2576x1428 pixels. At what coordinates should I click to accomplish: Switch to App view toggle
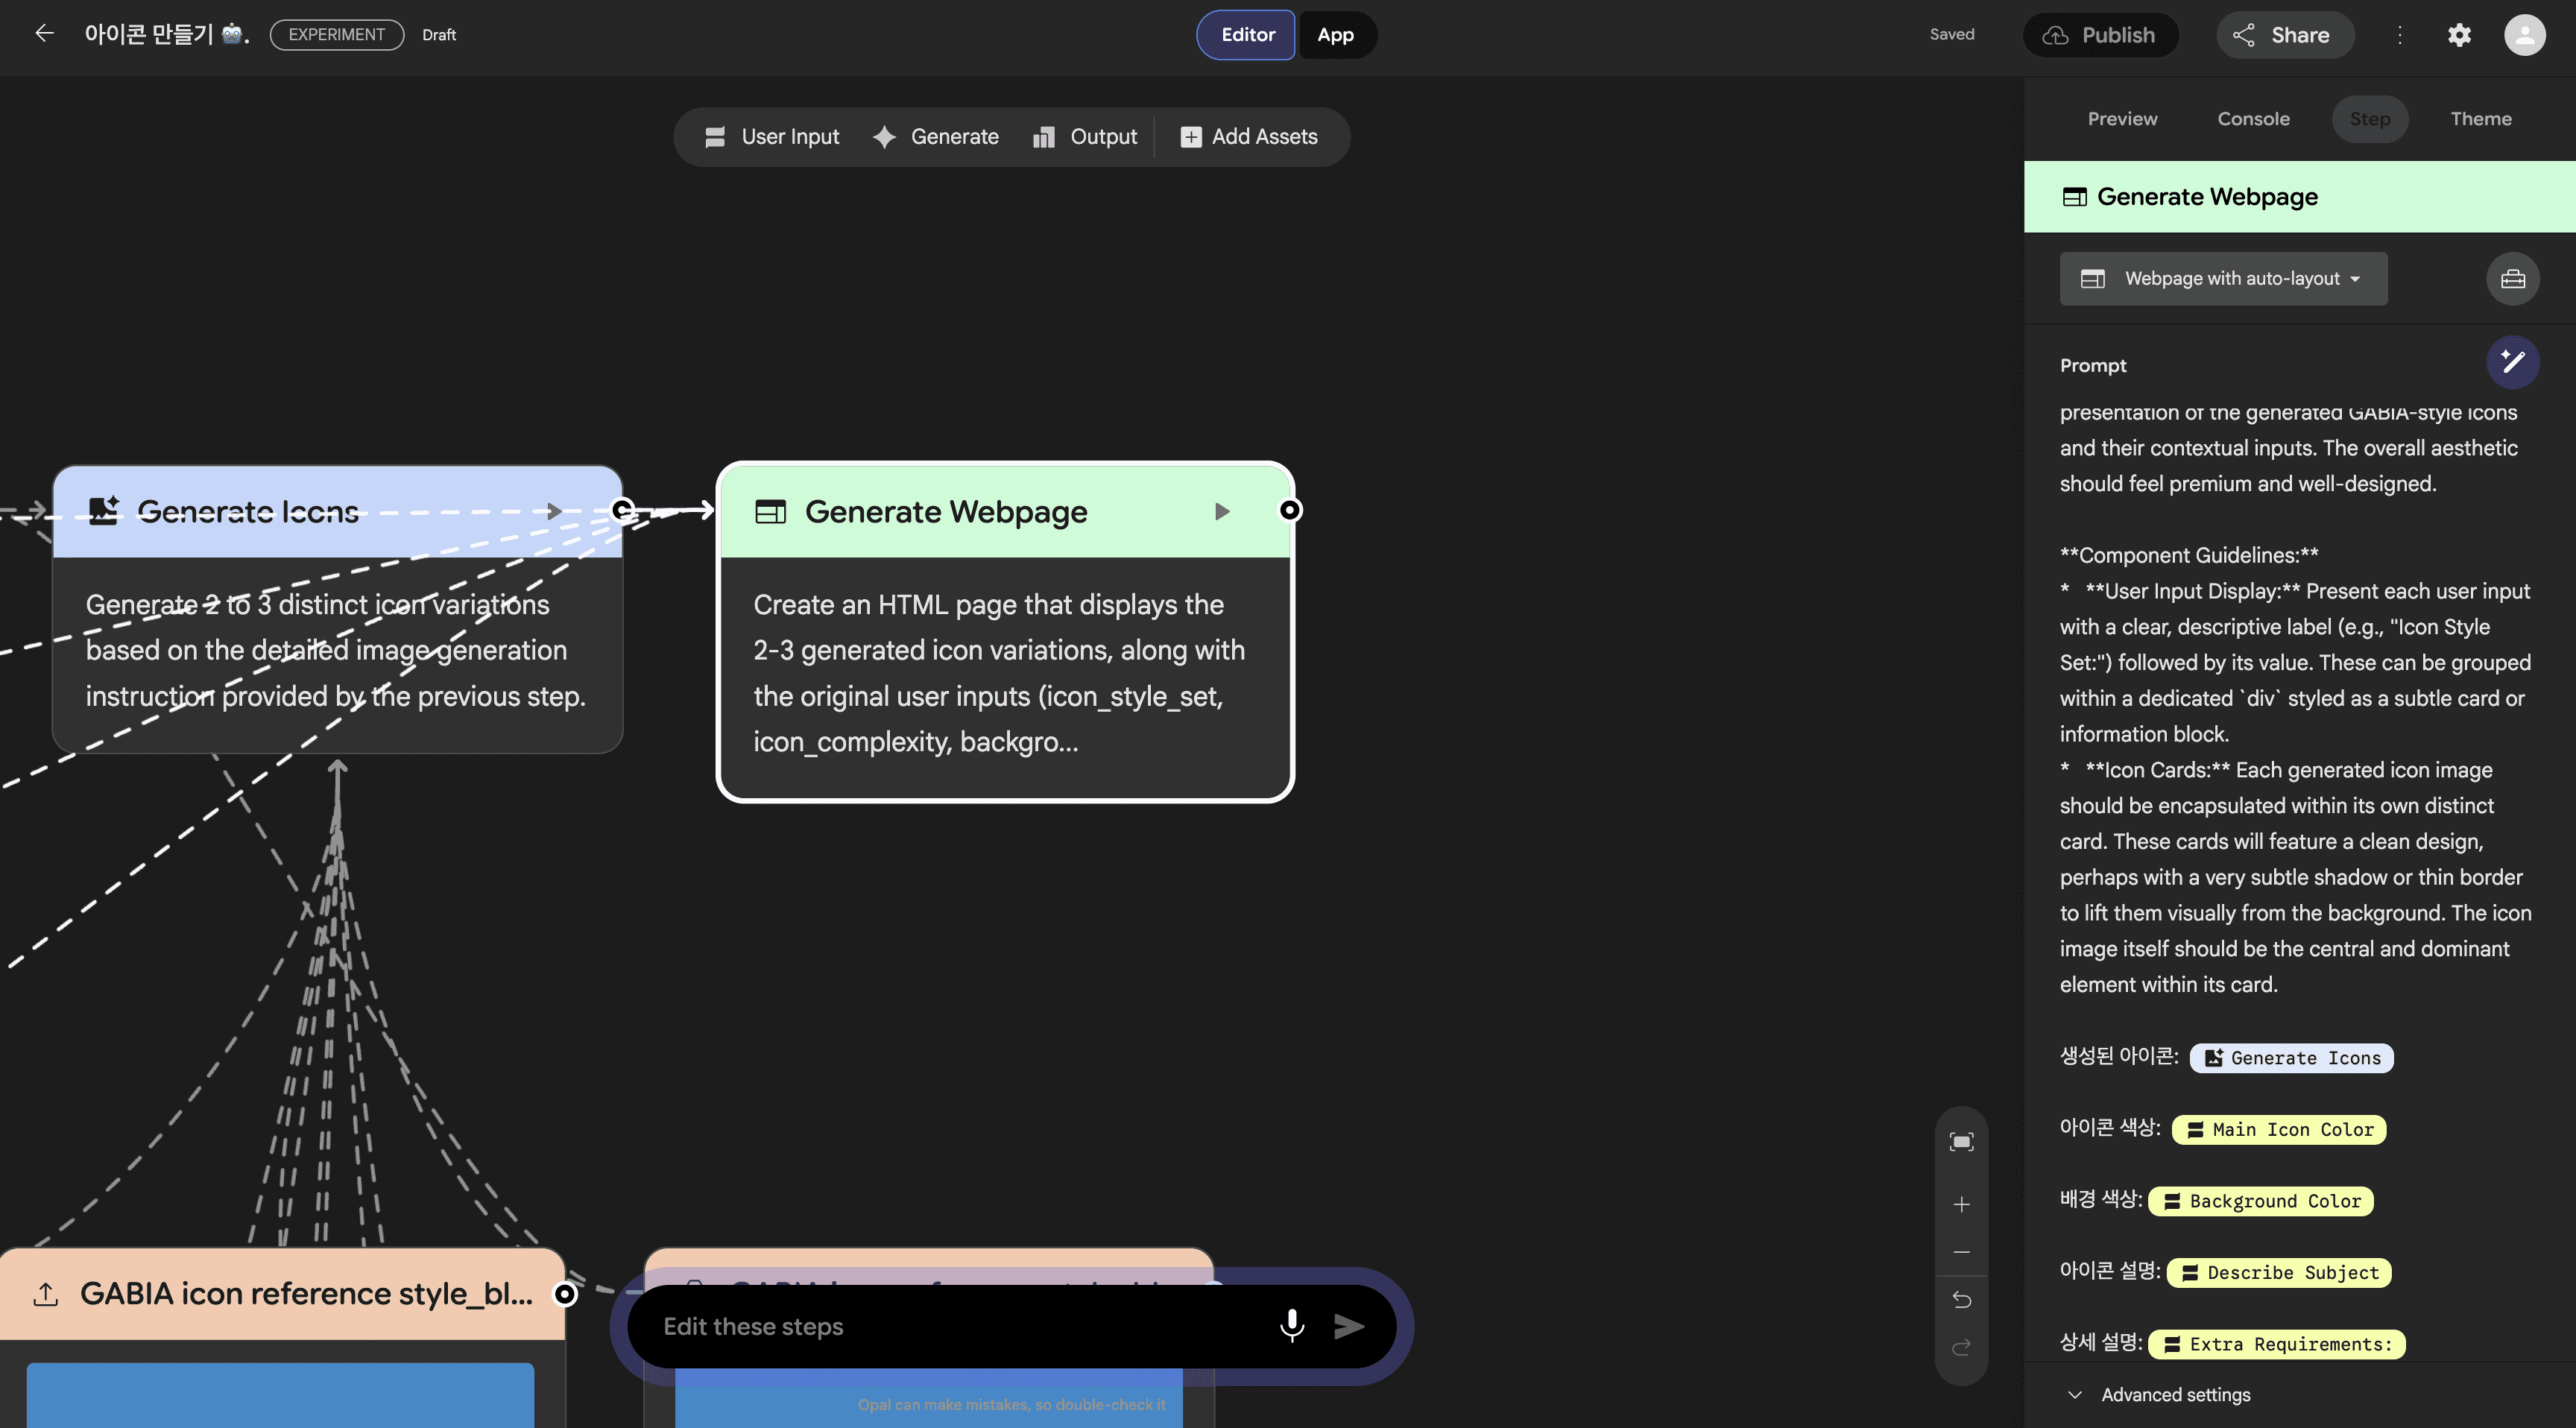(1335, 35)
